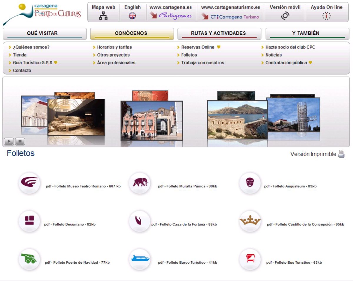
Task: Expand the Contratación pública submenu
Action: (310, 63)
